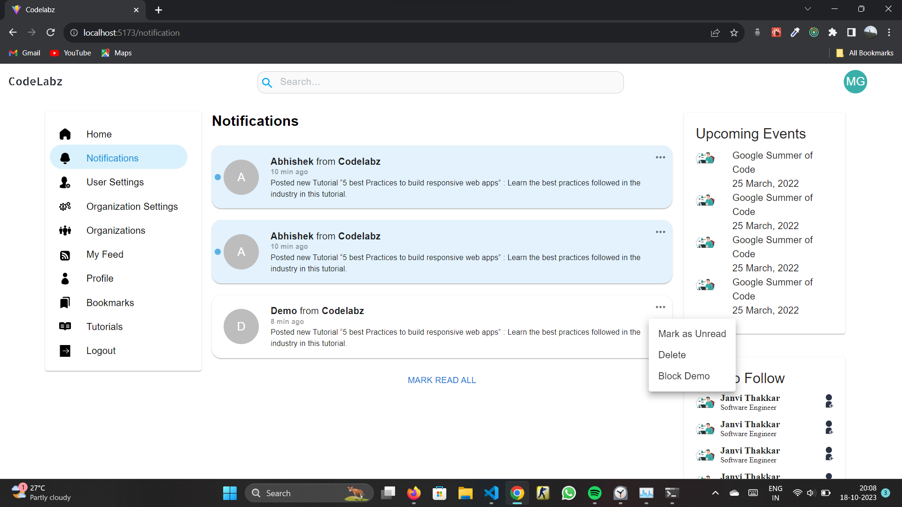Click the unread dot on Abhishek's notification
902x507 pixels.
(x=218, y=177)
